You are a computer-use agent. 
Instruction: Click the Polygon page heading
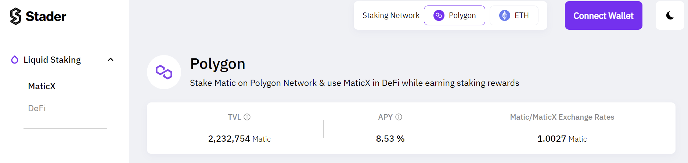[x=217, y=64]
